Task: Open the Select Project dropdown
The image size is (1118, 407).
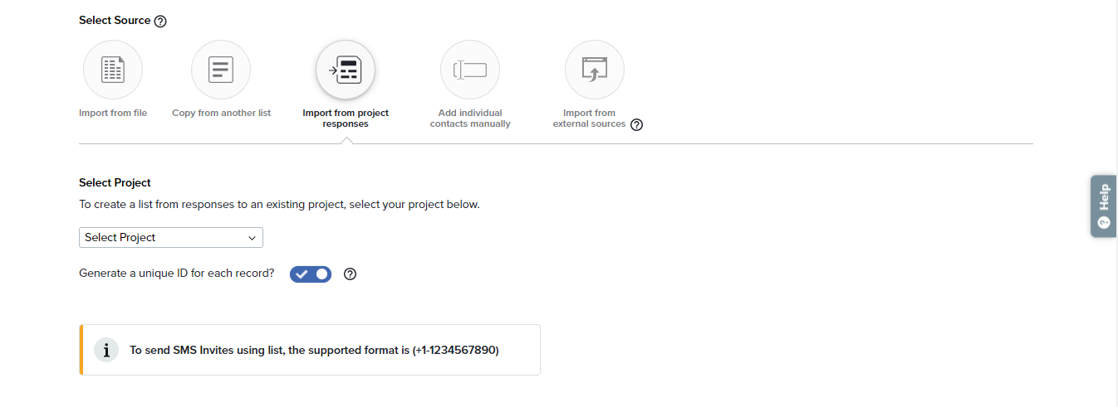Action: click(171, 238)
